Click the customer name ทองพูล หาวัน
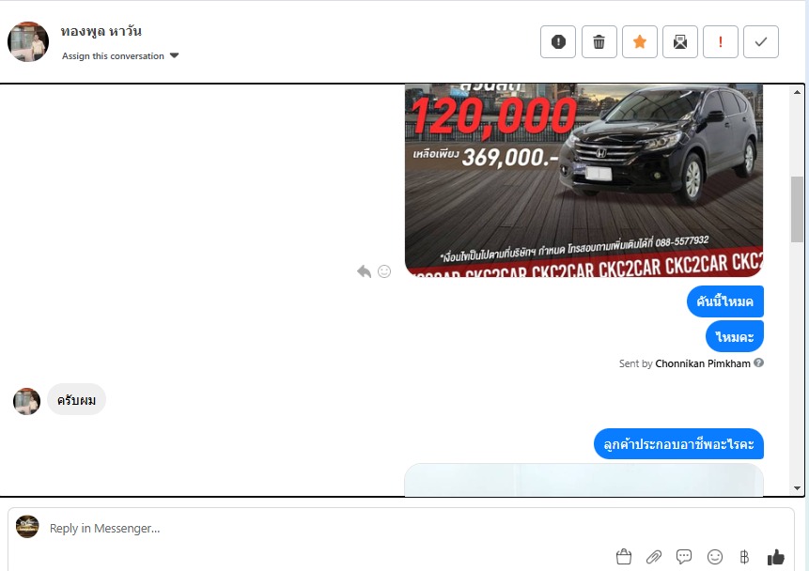The height and width of the screenshot is (571, 809). pos(101,31)
